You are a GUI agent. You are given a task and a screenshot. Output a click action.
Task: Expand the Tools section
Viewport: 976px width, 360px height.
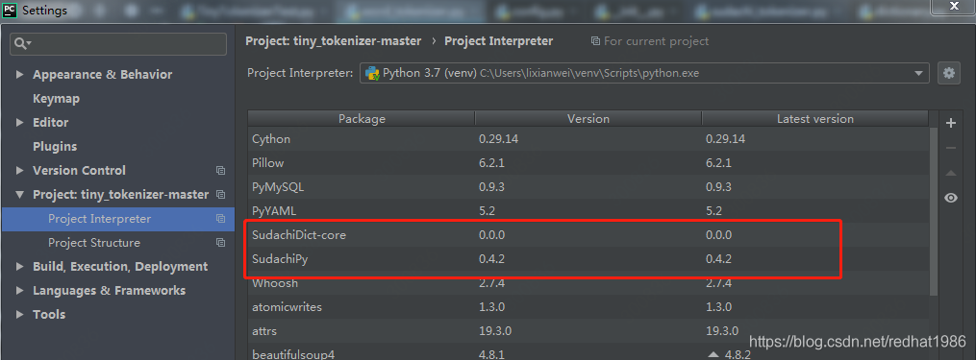click(20, 315)
